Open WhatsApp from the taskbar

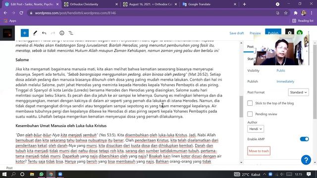tap(42, 174)
